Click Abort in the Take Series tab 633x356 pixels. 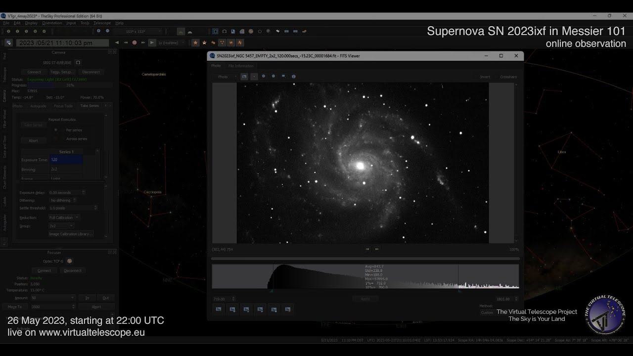click(x=33, y=140)
